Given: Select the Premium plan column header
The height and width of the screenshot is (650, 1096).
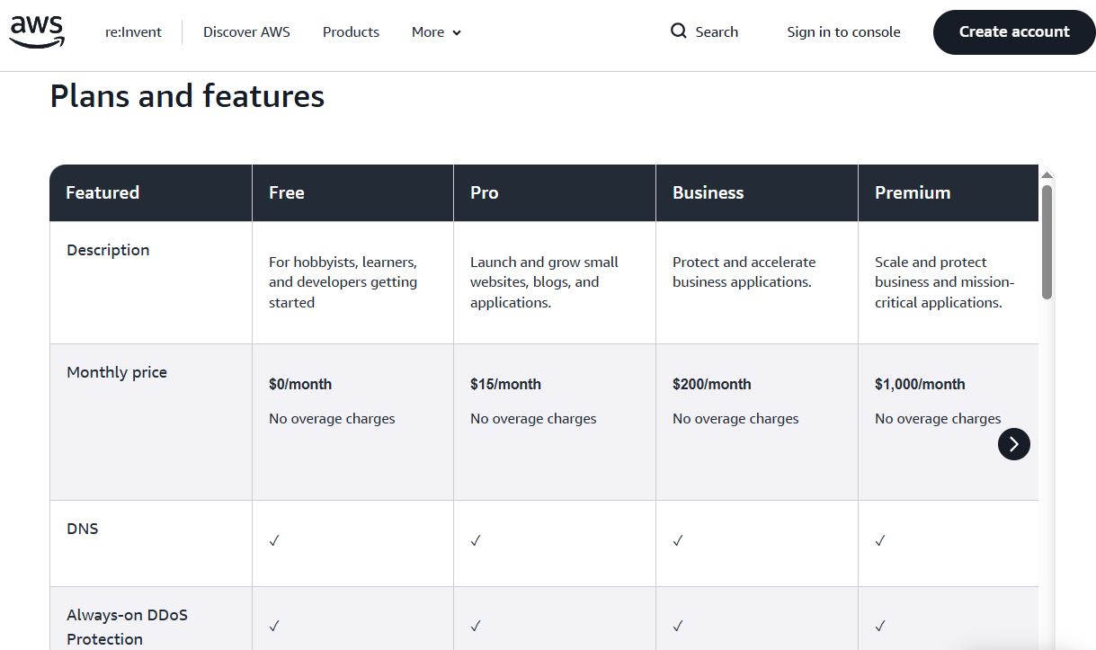Looking at the screenshot, I should tap(913, 191).
